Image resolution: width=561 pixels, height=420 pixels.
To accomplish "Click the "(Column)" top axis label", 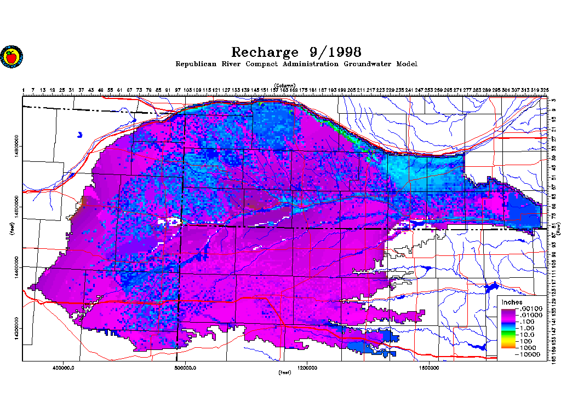I will pyautogui.click(x=285, y=85).
